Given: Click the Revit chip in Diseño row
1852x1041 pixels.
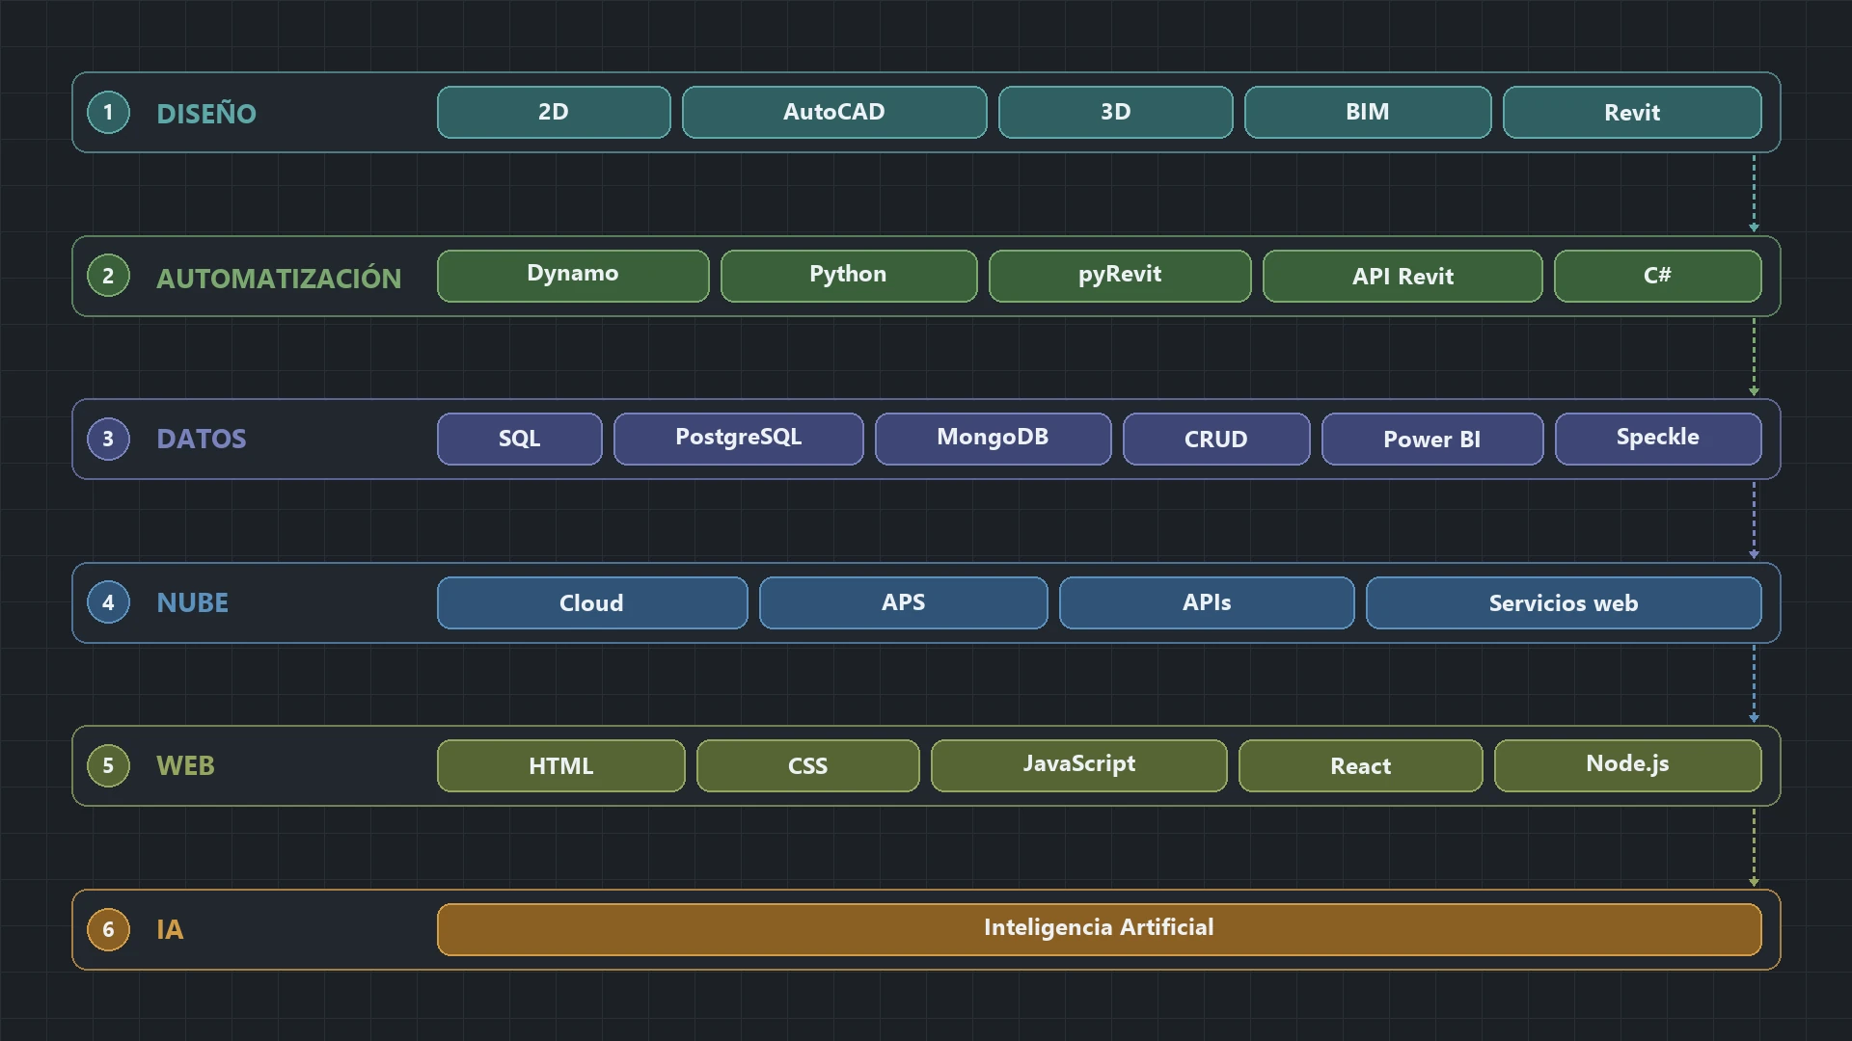Looking at the screenshot, I should [1632, 113].
